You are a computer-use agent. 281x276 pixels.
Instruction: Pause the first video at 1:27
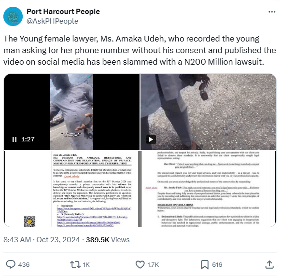coord(14,139)
